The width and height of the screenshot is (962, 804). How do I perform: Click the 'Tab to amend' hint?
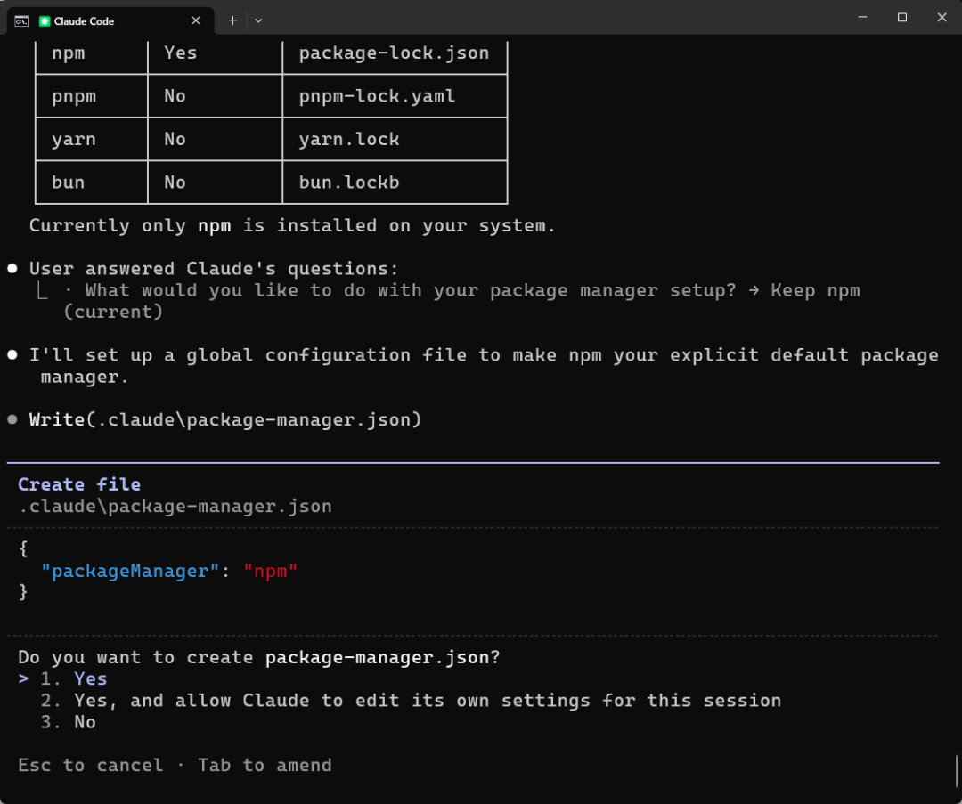(x=265, y=765)
